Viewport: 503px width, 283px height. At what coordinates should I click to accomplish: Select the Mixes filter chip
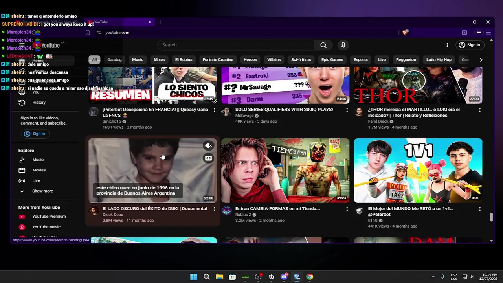[x=159, y=59]
